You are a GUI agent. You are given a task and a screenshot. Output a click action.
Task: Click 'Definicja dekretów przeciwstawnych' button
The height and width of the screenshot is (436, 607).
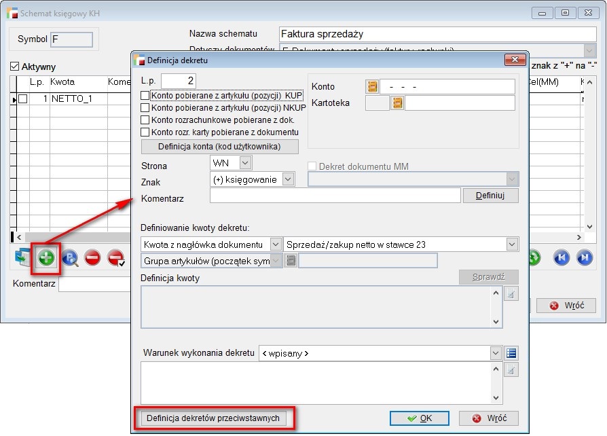213,418
